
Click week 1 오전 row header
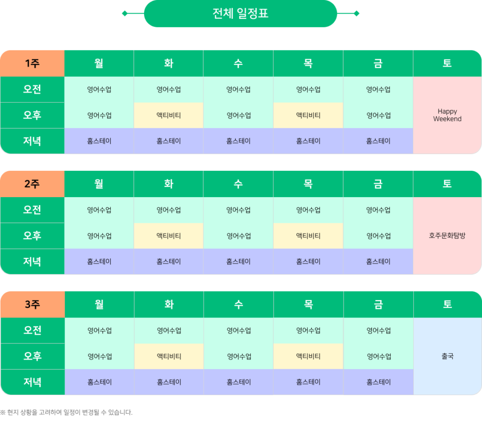click(32, 89)
